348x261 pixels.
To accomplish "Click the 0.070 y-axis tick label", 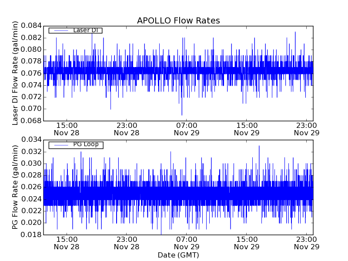I will tap(31, 109).
